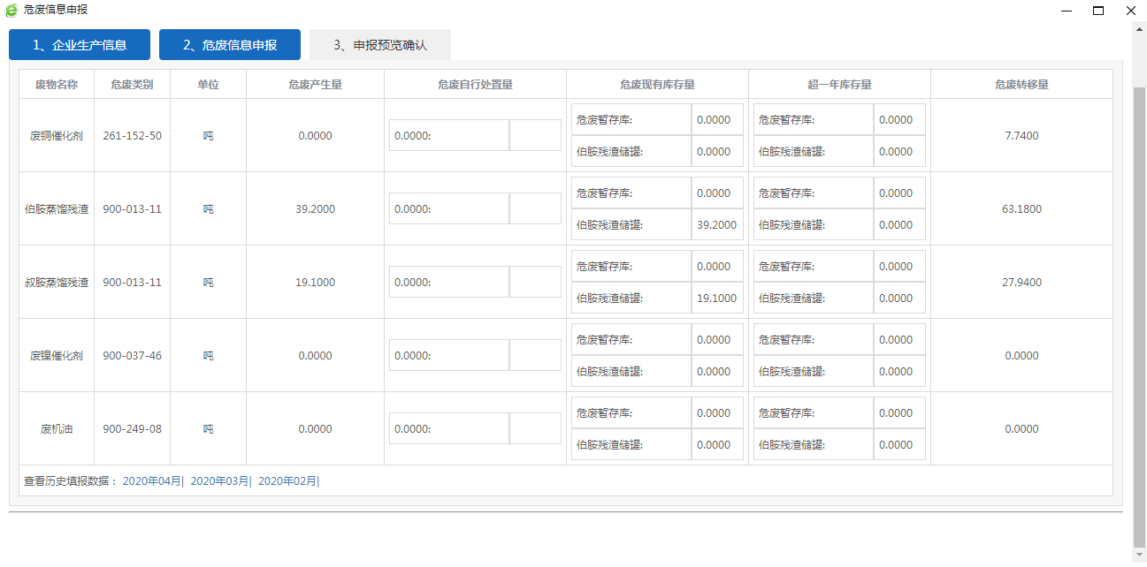Open the 2020年02月 history link

287,481
